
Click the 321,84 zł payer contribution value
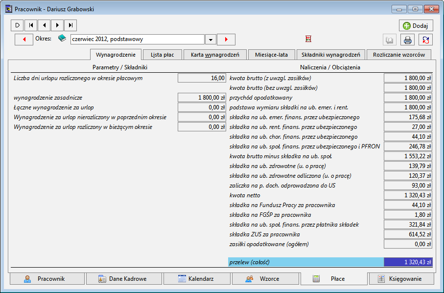(x=408, y=225)
